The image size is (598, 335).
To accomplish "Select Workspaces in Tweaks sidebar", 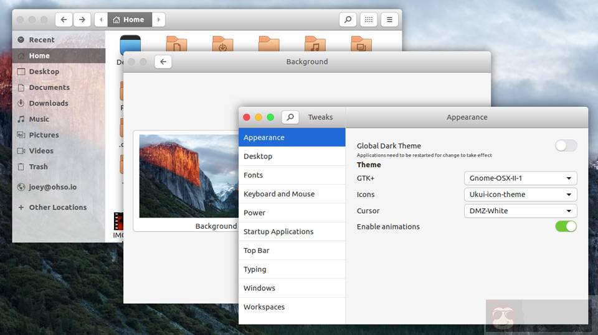I will click(x=292, y=307).
